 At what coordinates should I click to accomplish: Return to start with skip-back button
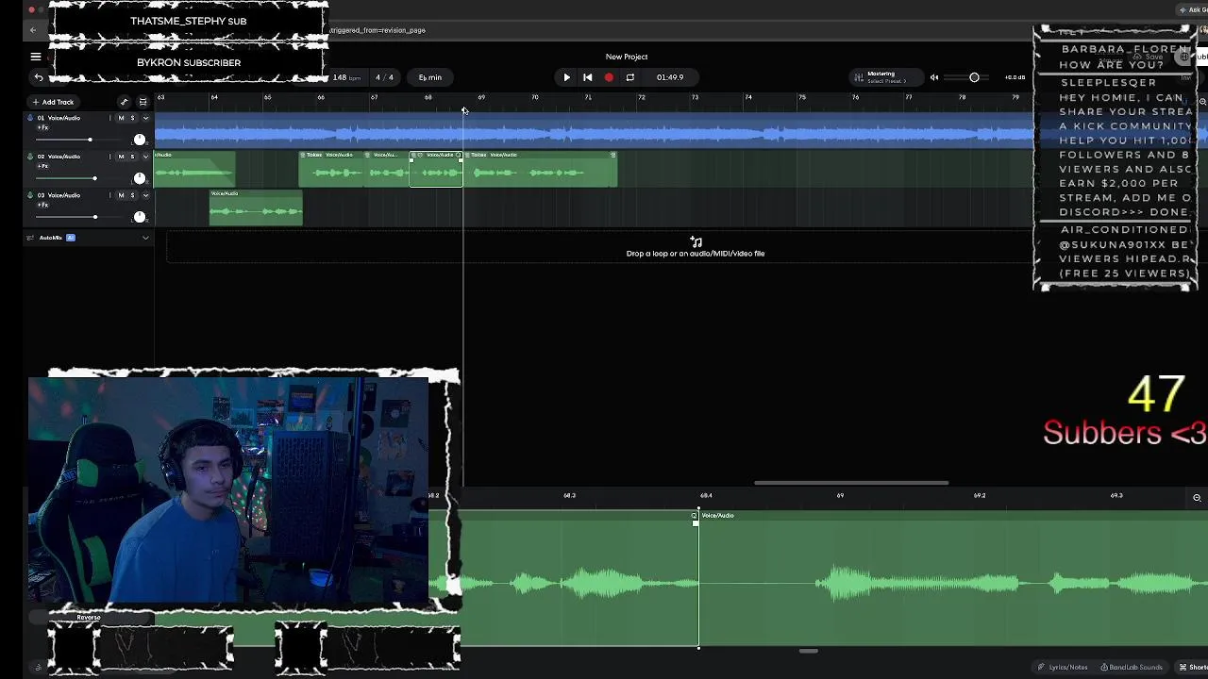click(x=587, y=77)
